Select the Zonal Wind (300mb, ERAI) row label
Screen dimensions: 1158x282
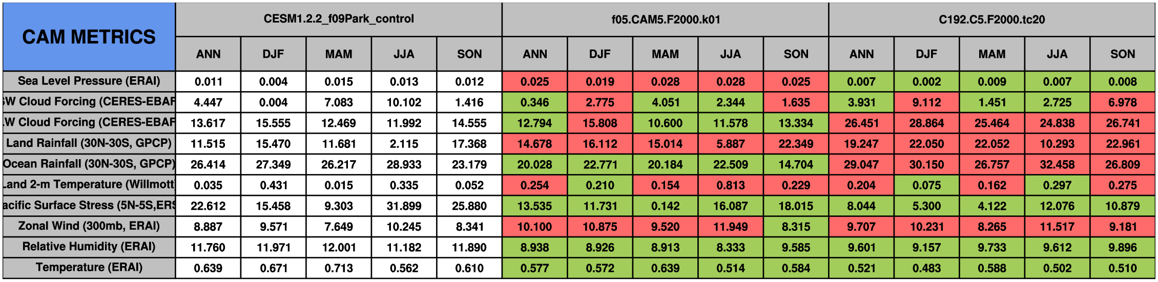89,226
